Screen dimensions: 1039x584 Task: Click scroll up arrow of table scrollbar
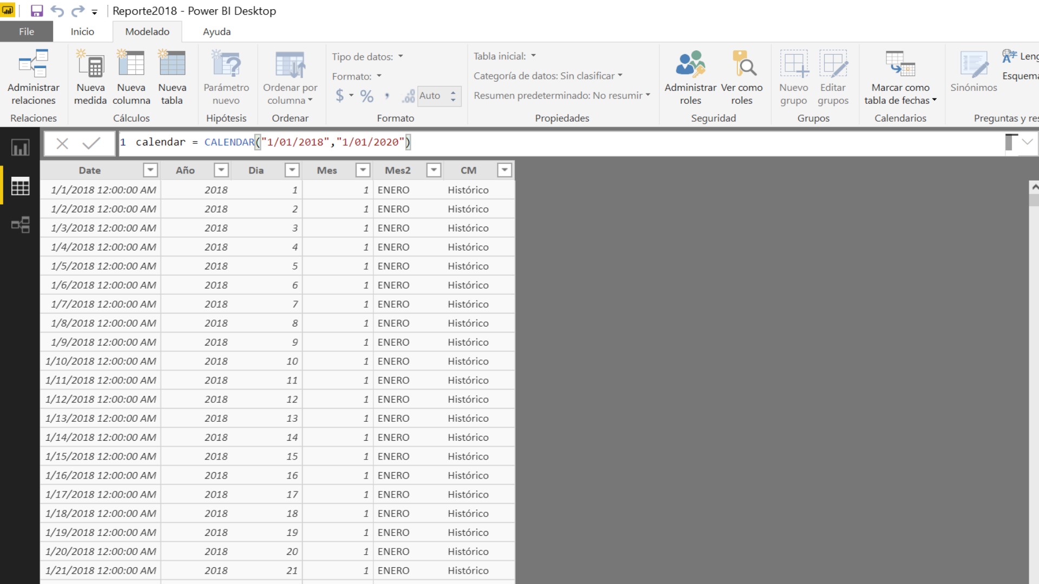[x=1034, y=187]
